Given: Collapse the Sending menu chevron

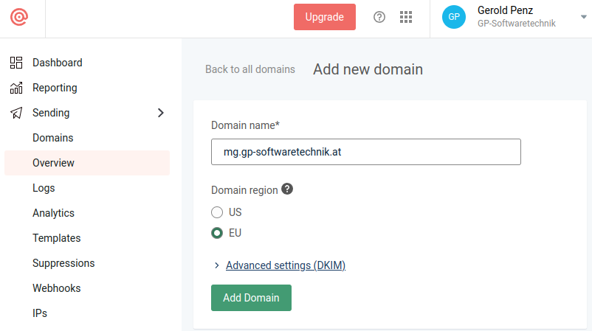Looking at the screenshot, I should [161, 113].
